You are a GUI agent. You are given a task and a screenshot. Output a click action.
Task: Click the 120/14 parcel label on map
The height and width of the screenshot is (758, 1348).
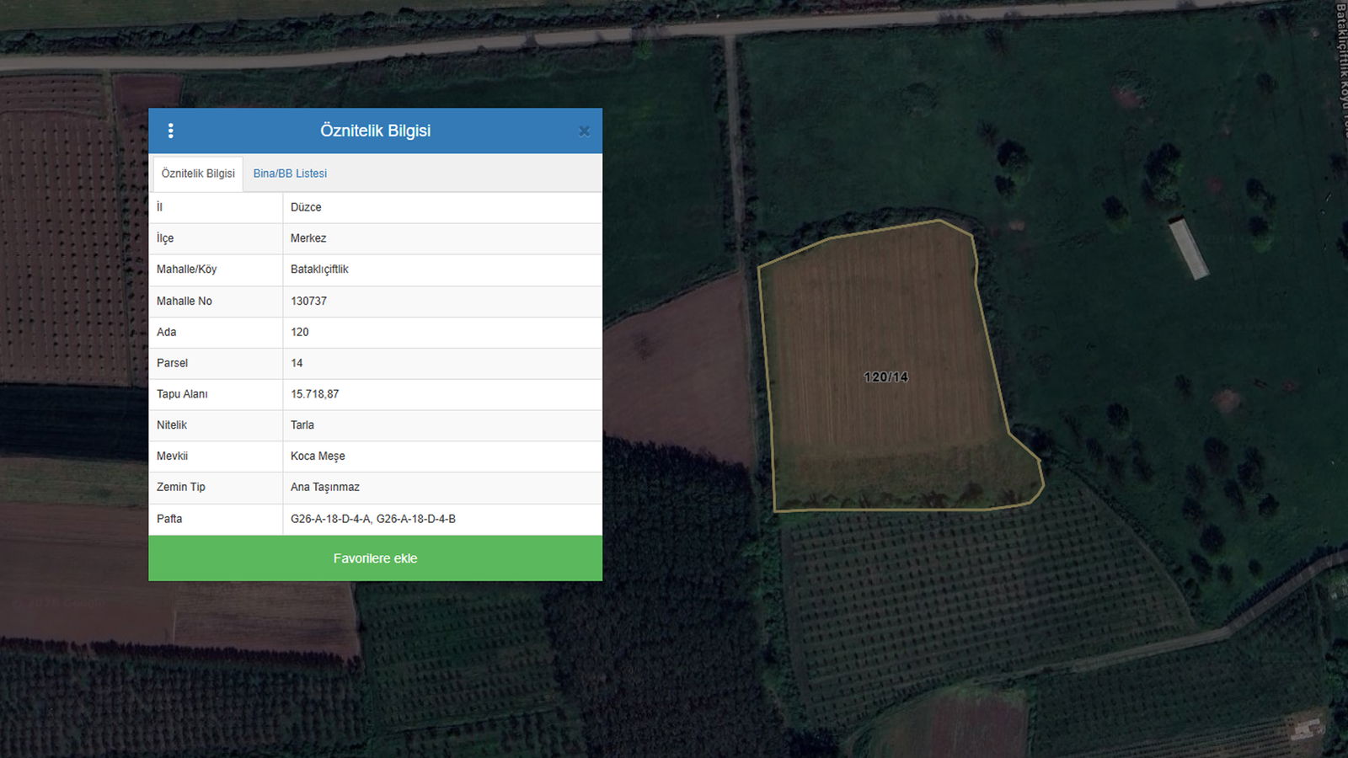(885, 377)
